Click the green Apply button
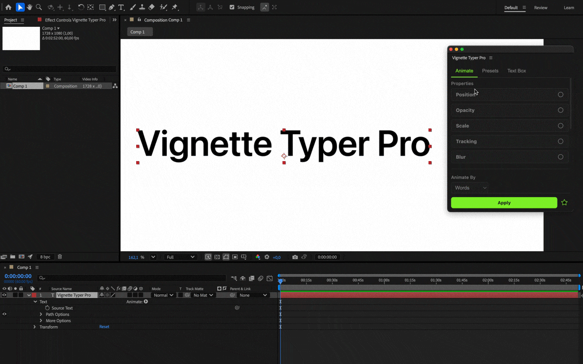Image resolution: width=583 pixels, height=364 pixels. pyautogui.click(x=504, y=203)
